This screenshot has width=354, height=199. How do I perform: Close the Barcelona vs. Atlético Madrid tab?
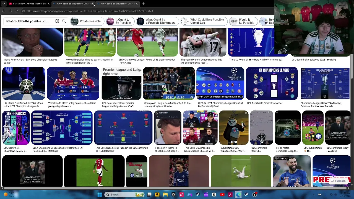click(x=49, y=4)
